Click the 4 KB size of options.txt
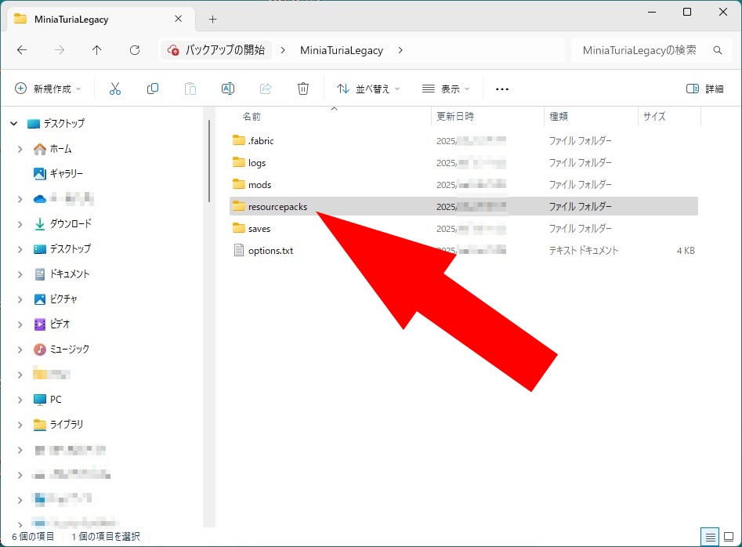This screenshot has width=742, height=547. pos(686,250)
